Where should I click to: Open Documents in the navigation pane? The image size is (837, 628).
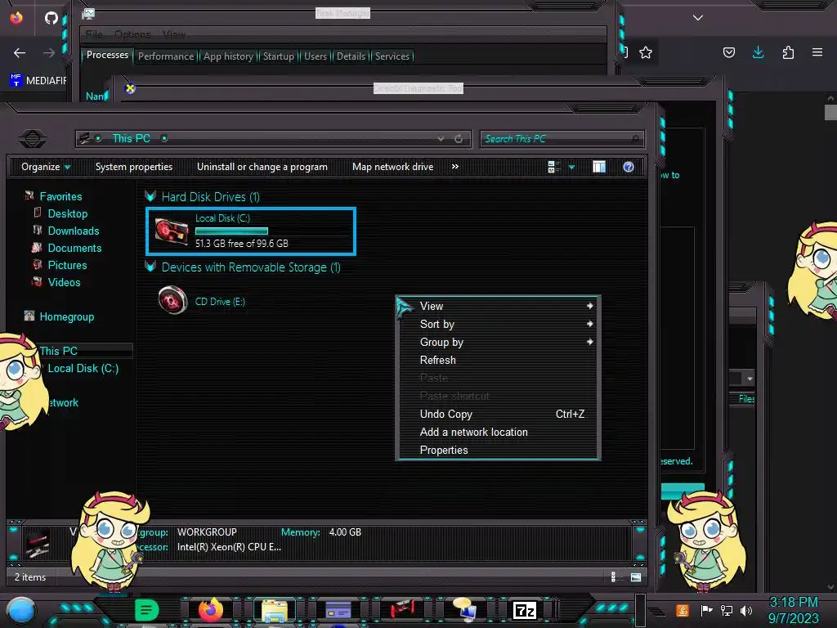74,248
